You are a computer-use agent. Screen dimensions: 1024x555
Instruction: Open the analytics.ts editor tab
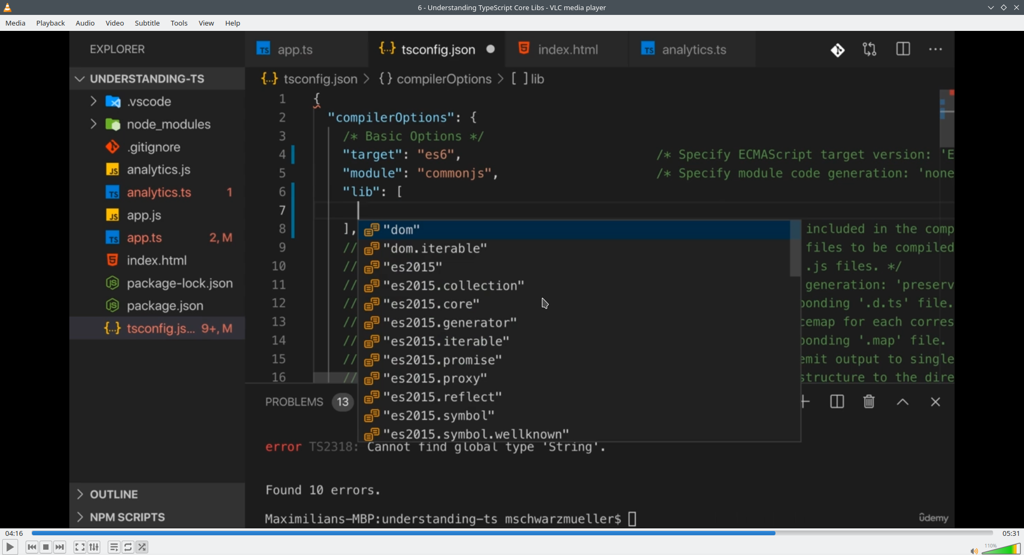point(693,50)
